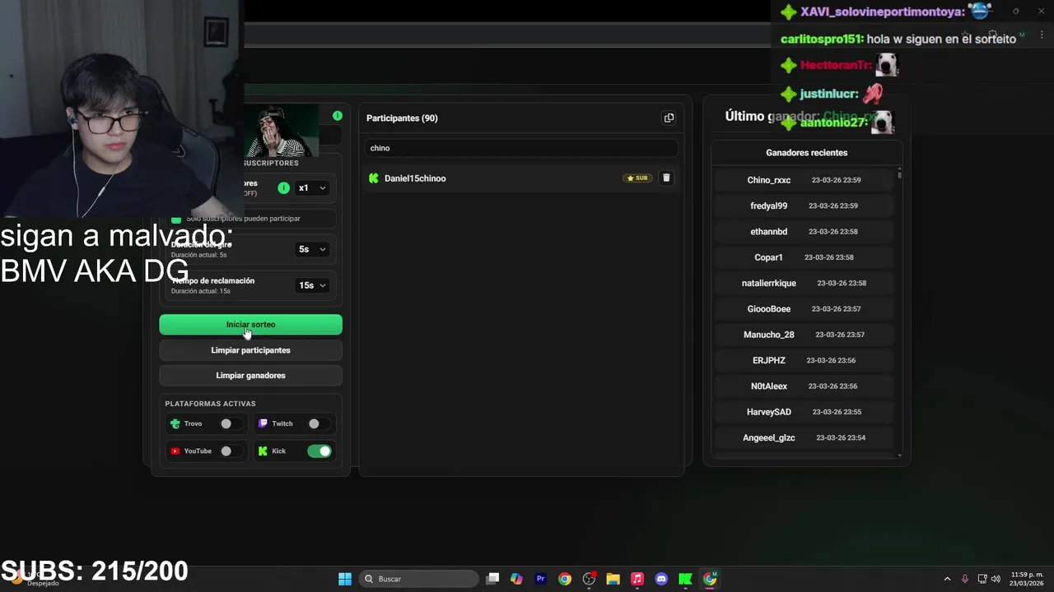Image resolution: width=1054 pixels, height=592 pixels.
Task: Show hidden icons in the system tray
Action: coord(947,579)
